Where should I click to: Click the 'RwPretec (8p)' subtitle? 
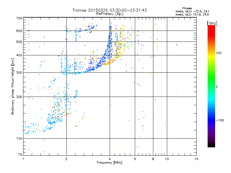coord(109,14)
